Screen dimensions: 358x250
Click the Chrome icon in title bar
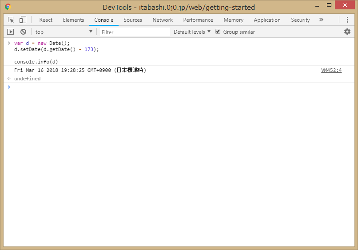pos(8,7)
